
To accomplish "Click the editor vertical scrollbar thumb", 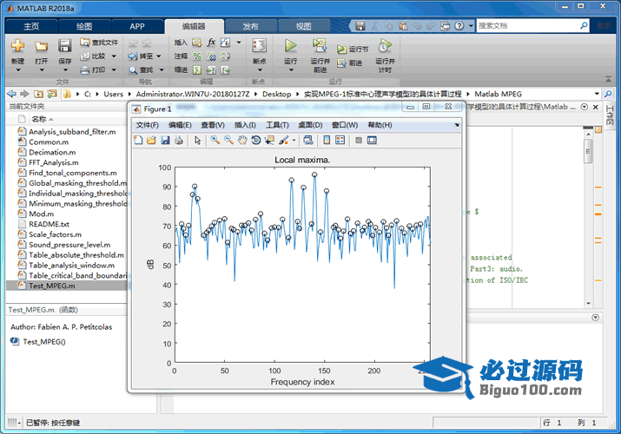I will [x=588, y=151].
